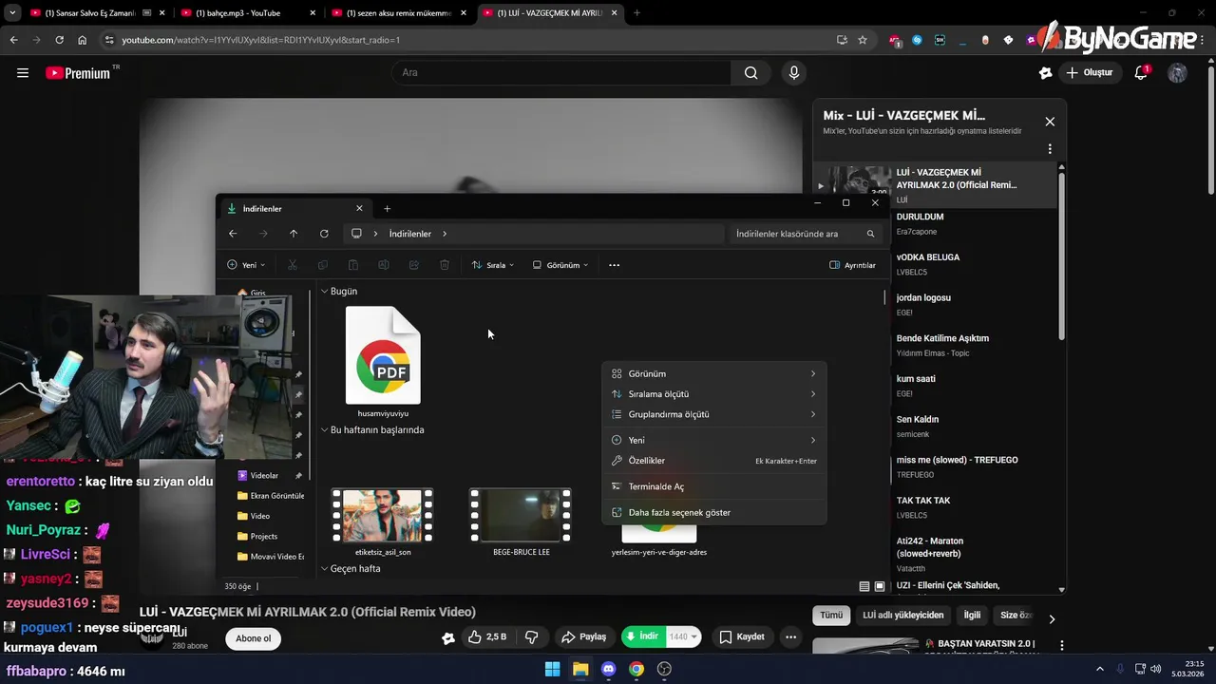Viewport: 1216px width, 684px height.
Task: Click the Shazam extension icon
Action: (917, 40)
